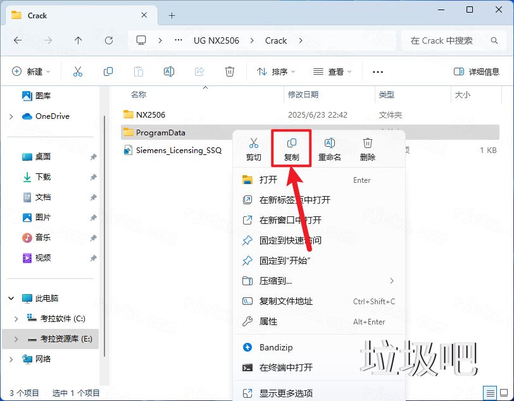Click 显示更多选项 in the context menu
514x401 pixels.
[285, 392]
